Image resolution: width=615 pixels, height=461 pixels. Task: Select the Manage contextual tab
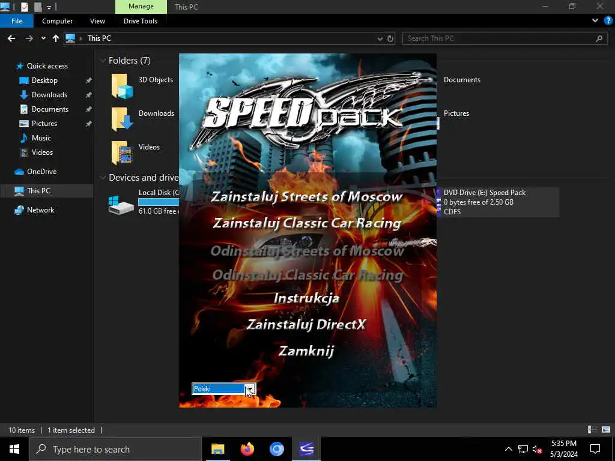(141, 7)
